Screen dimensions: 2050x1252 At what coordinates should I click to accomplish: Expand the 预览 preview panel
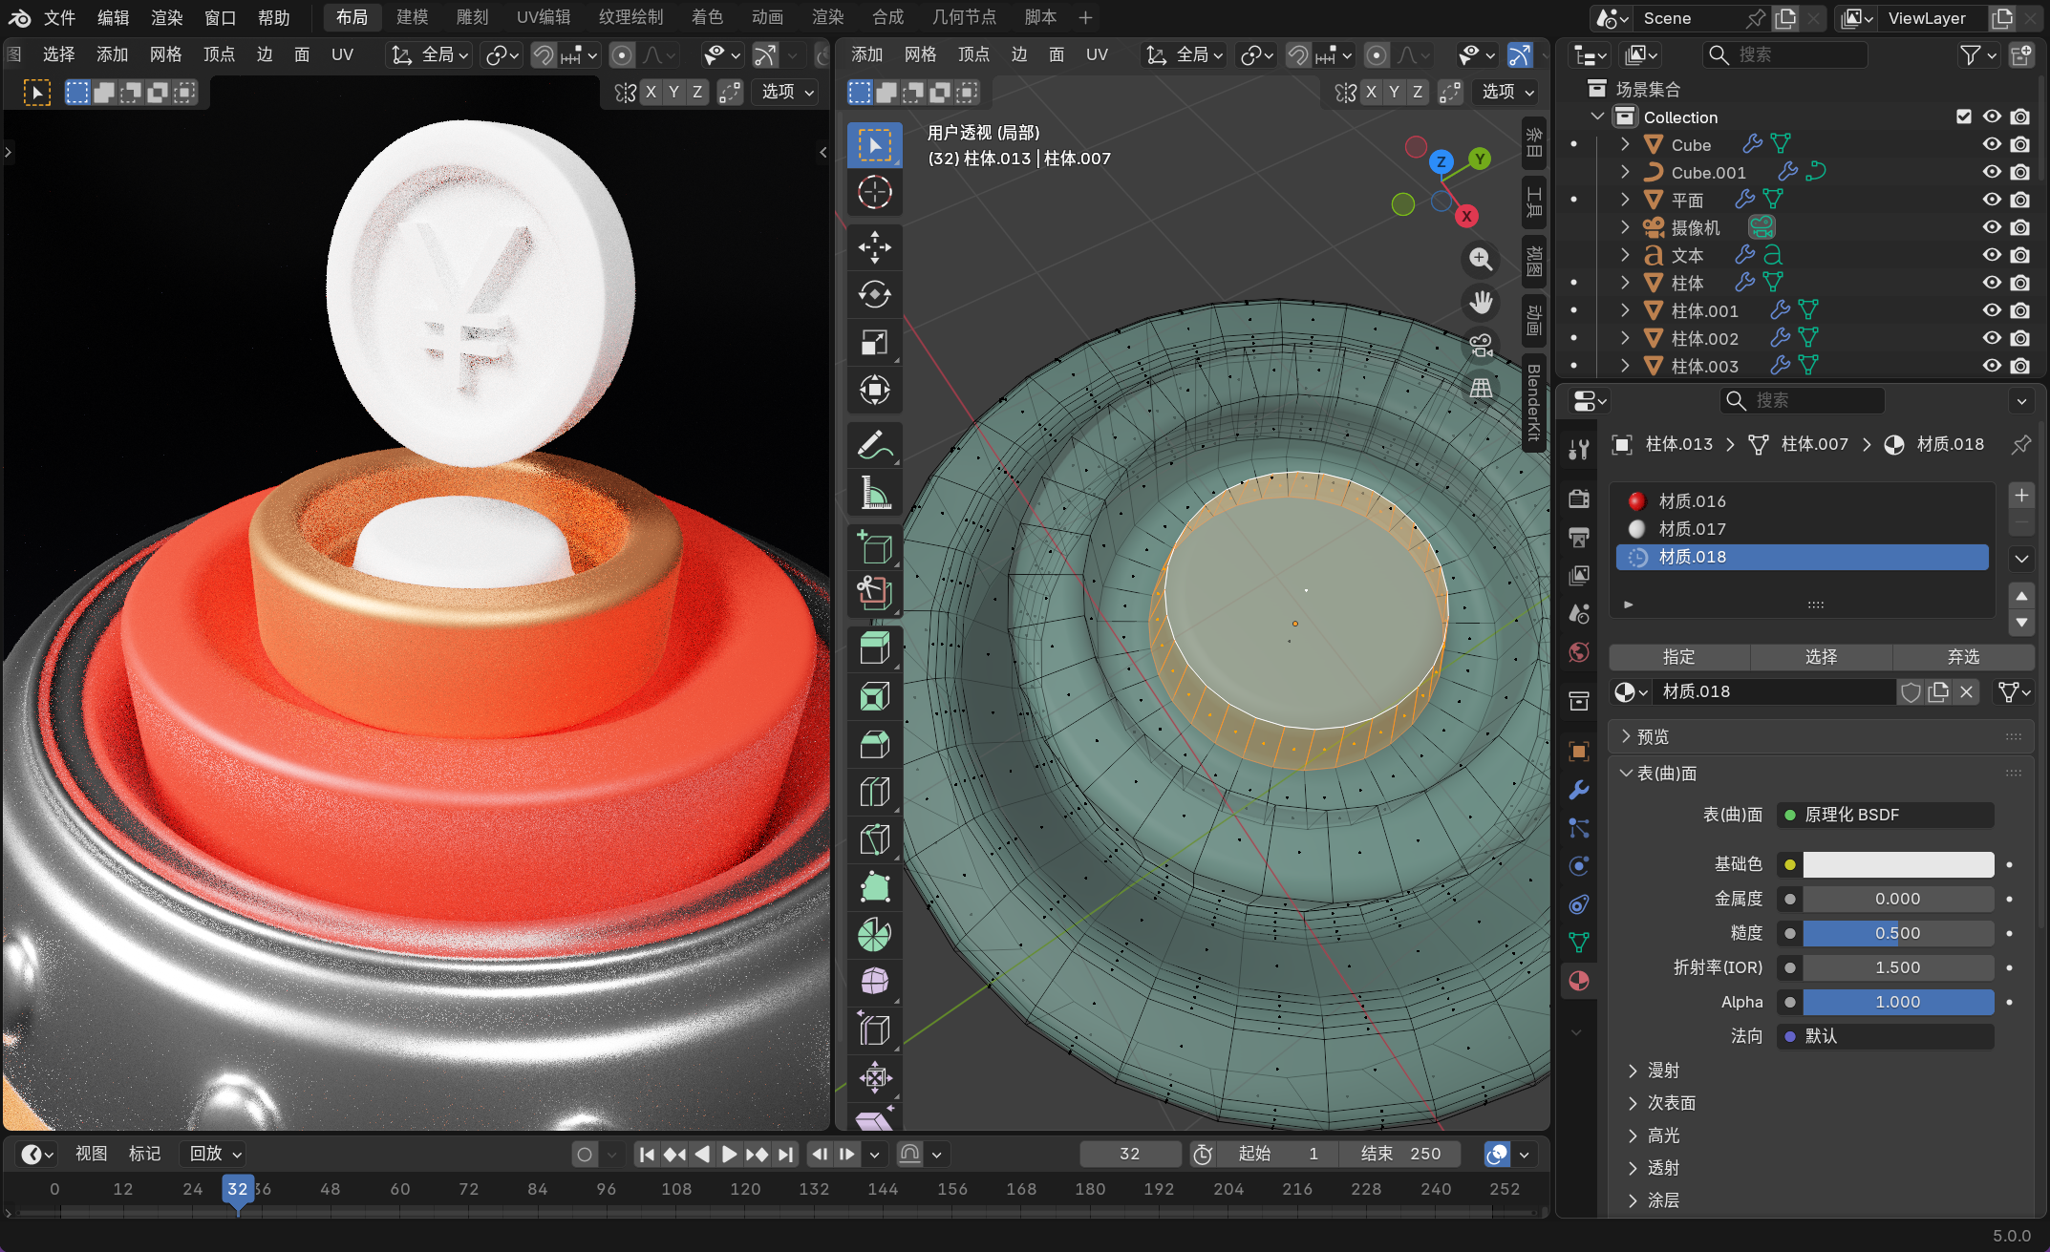1653,736
